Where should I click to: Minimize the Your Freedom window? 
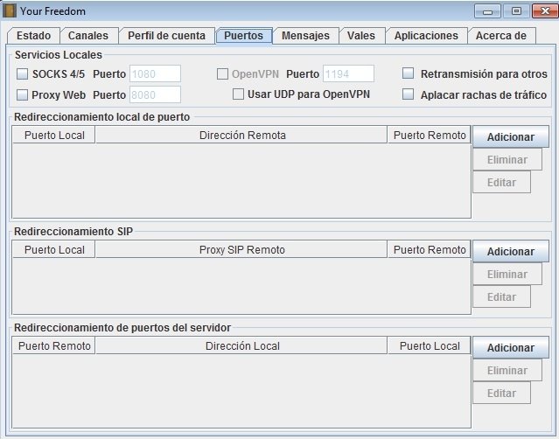point(487,10)
